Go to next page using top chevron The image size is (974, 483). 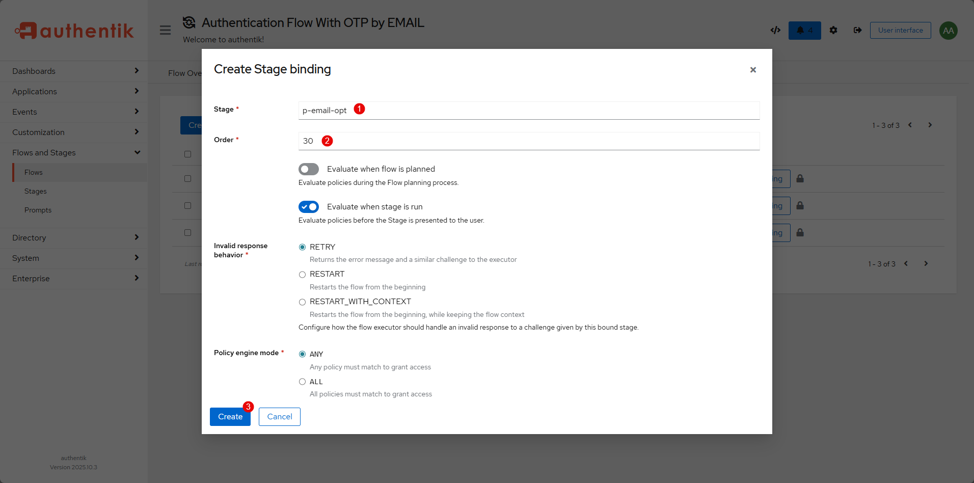point(930,125)
